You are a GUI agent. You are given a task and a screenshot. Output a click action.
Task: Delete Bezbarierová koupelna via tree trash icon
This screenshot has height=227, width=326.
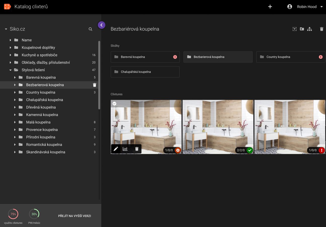click(95, 85)
